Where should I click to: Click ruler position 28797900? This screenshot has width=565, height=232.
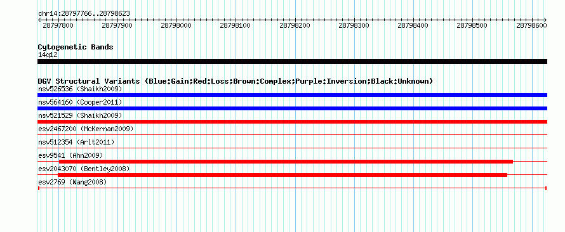117,25
